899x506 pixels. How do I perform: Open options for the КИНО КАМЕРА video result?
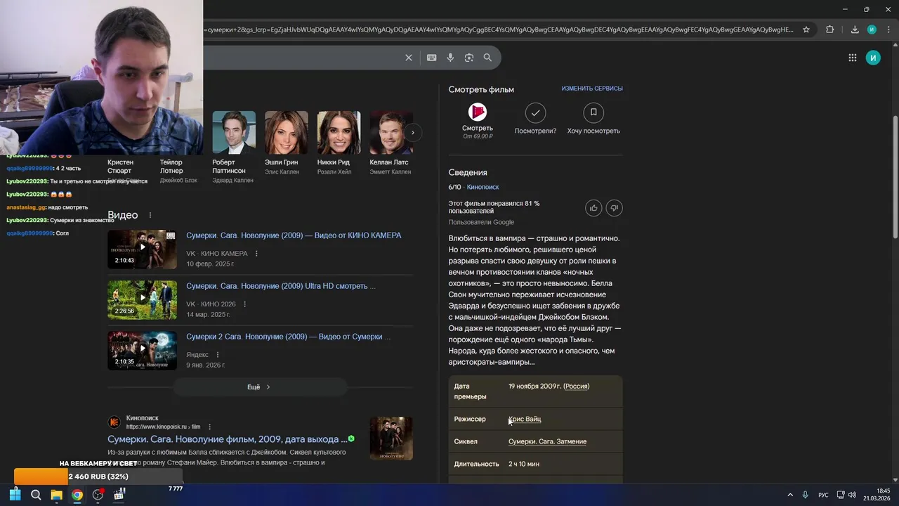[x=256, y=254]
